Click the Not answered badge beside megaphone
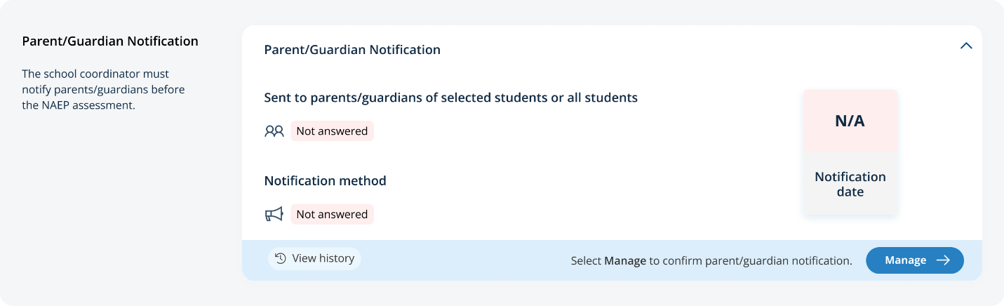Viewport: 1004px width, 306px height. tap(332, 215)
